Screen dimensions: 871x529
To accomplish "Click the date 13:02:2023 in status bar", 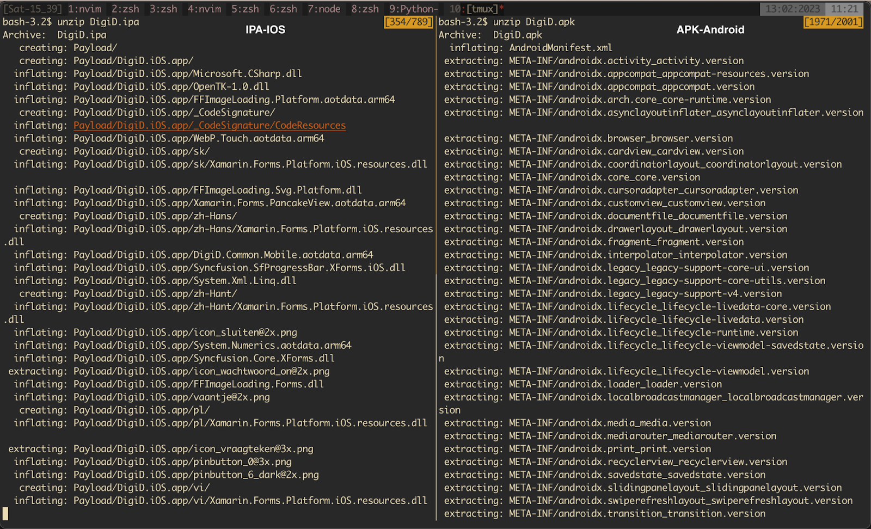I will tap(792, 9).
